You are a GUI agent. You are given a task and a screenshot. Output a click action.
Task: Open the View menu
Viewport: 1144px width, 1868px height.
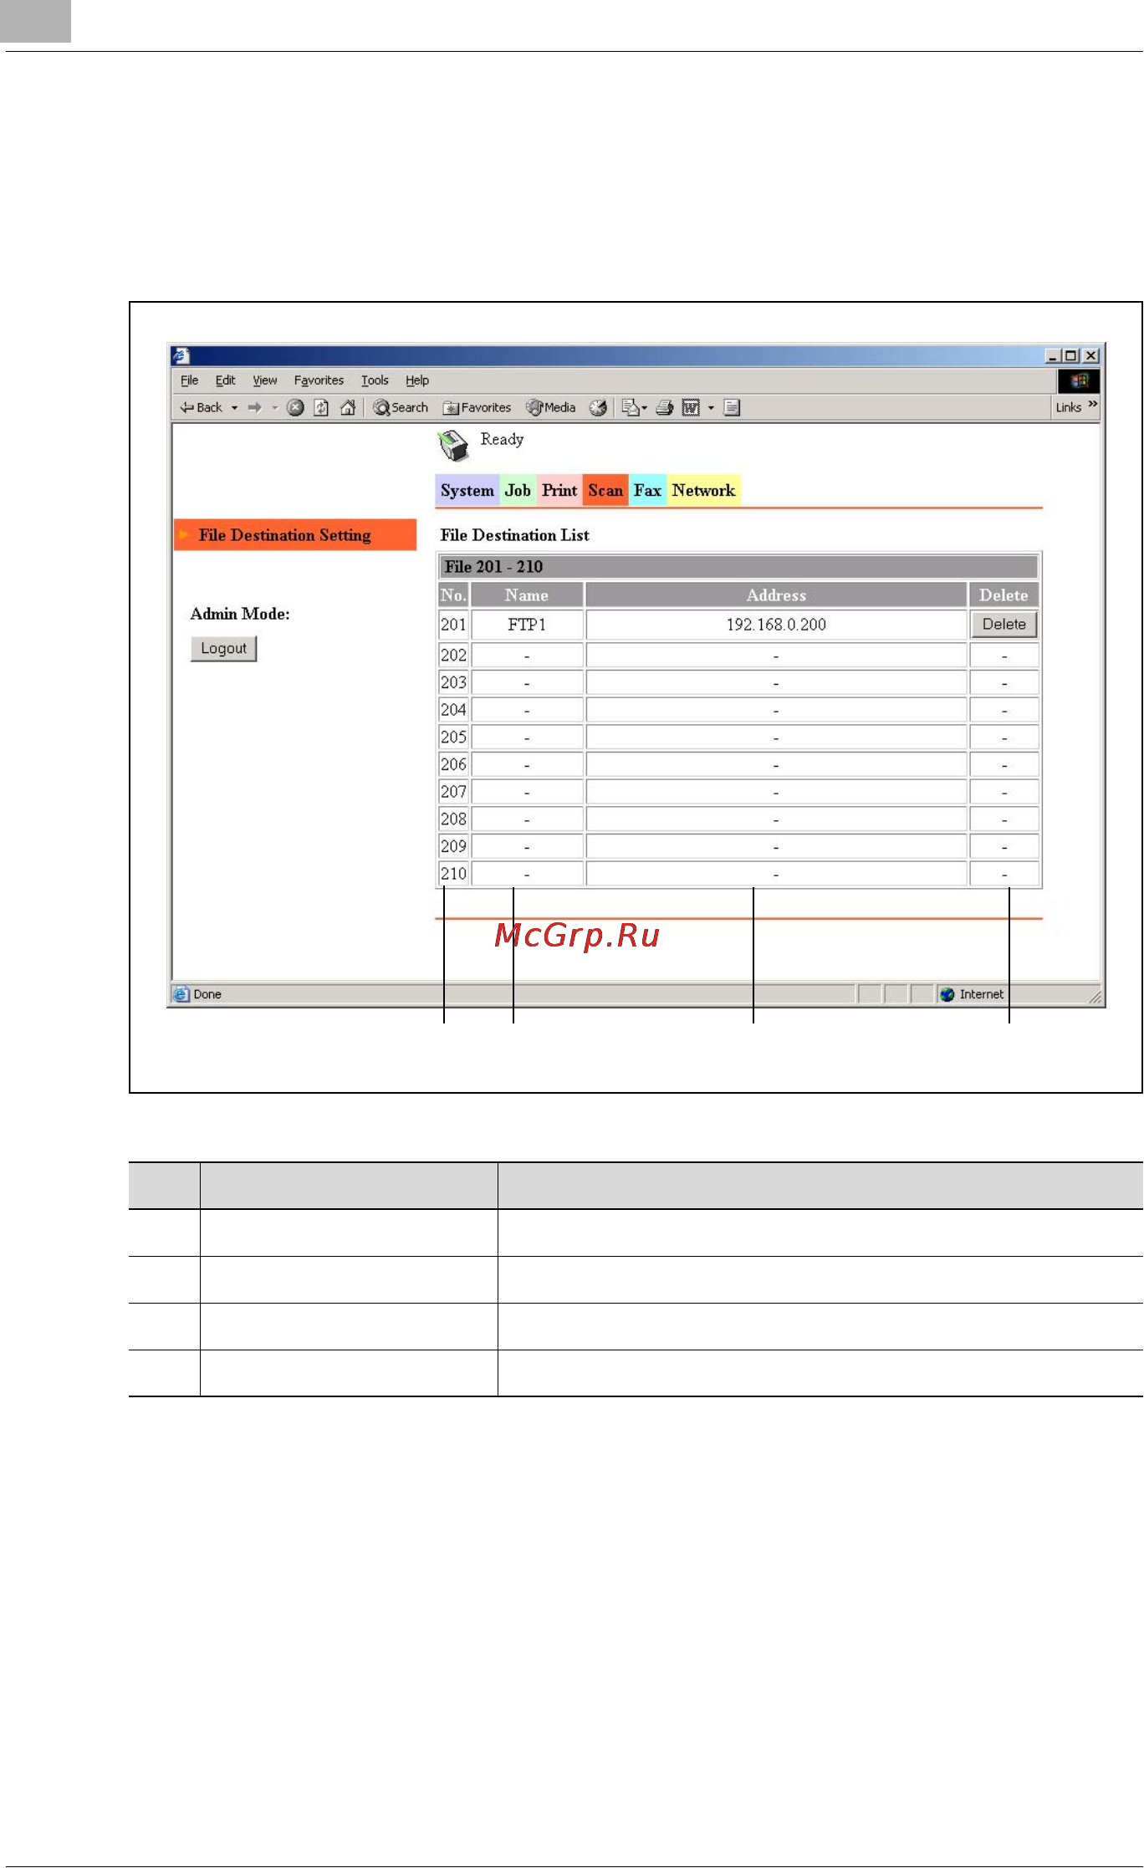click(x=265, y=380)
